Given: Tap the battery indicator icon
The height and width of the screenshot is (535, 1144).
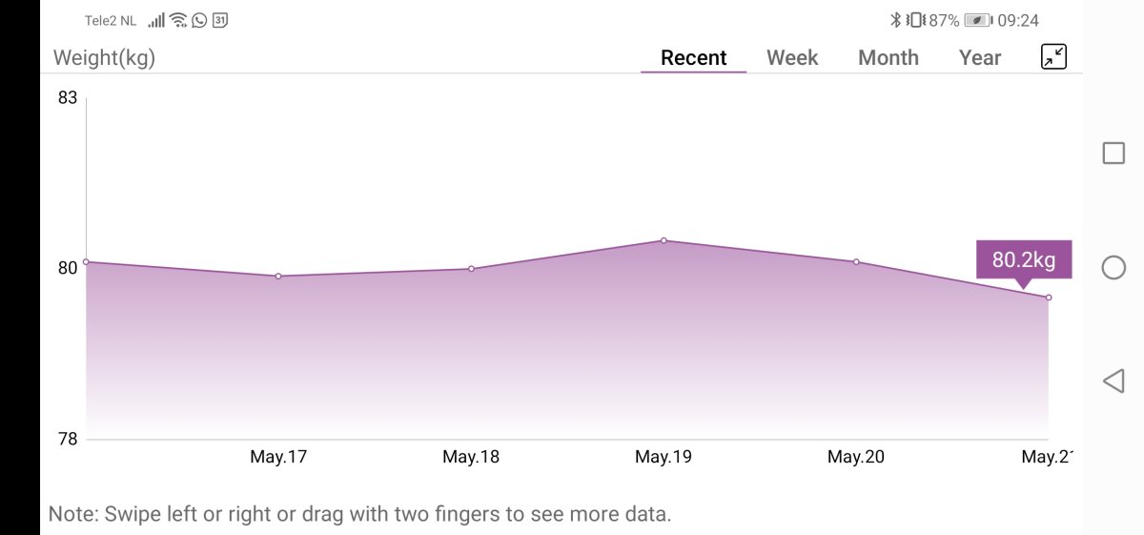Looking at the screenshot, I should [x=977, y=20].
